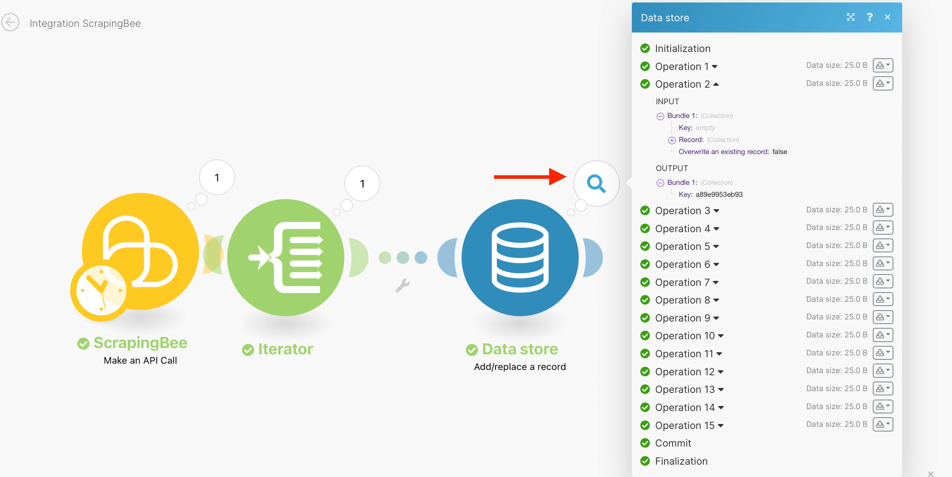The width and height of the screenshot is (952, 477).
Task: Click the bubble numbered 1 above Iterator
Action: pyautogui.click(x=362, y=184)
